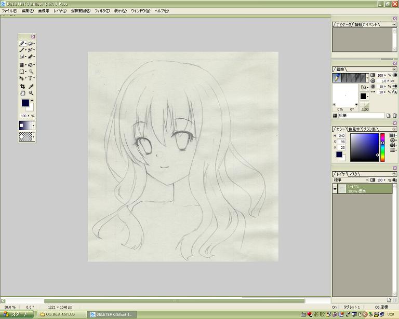The height and width of the screenshot is (319, 399).
Task: Expand brush preset list arrow
Action: (x=367, y=78)
